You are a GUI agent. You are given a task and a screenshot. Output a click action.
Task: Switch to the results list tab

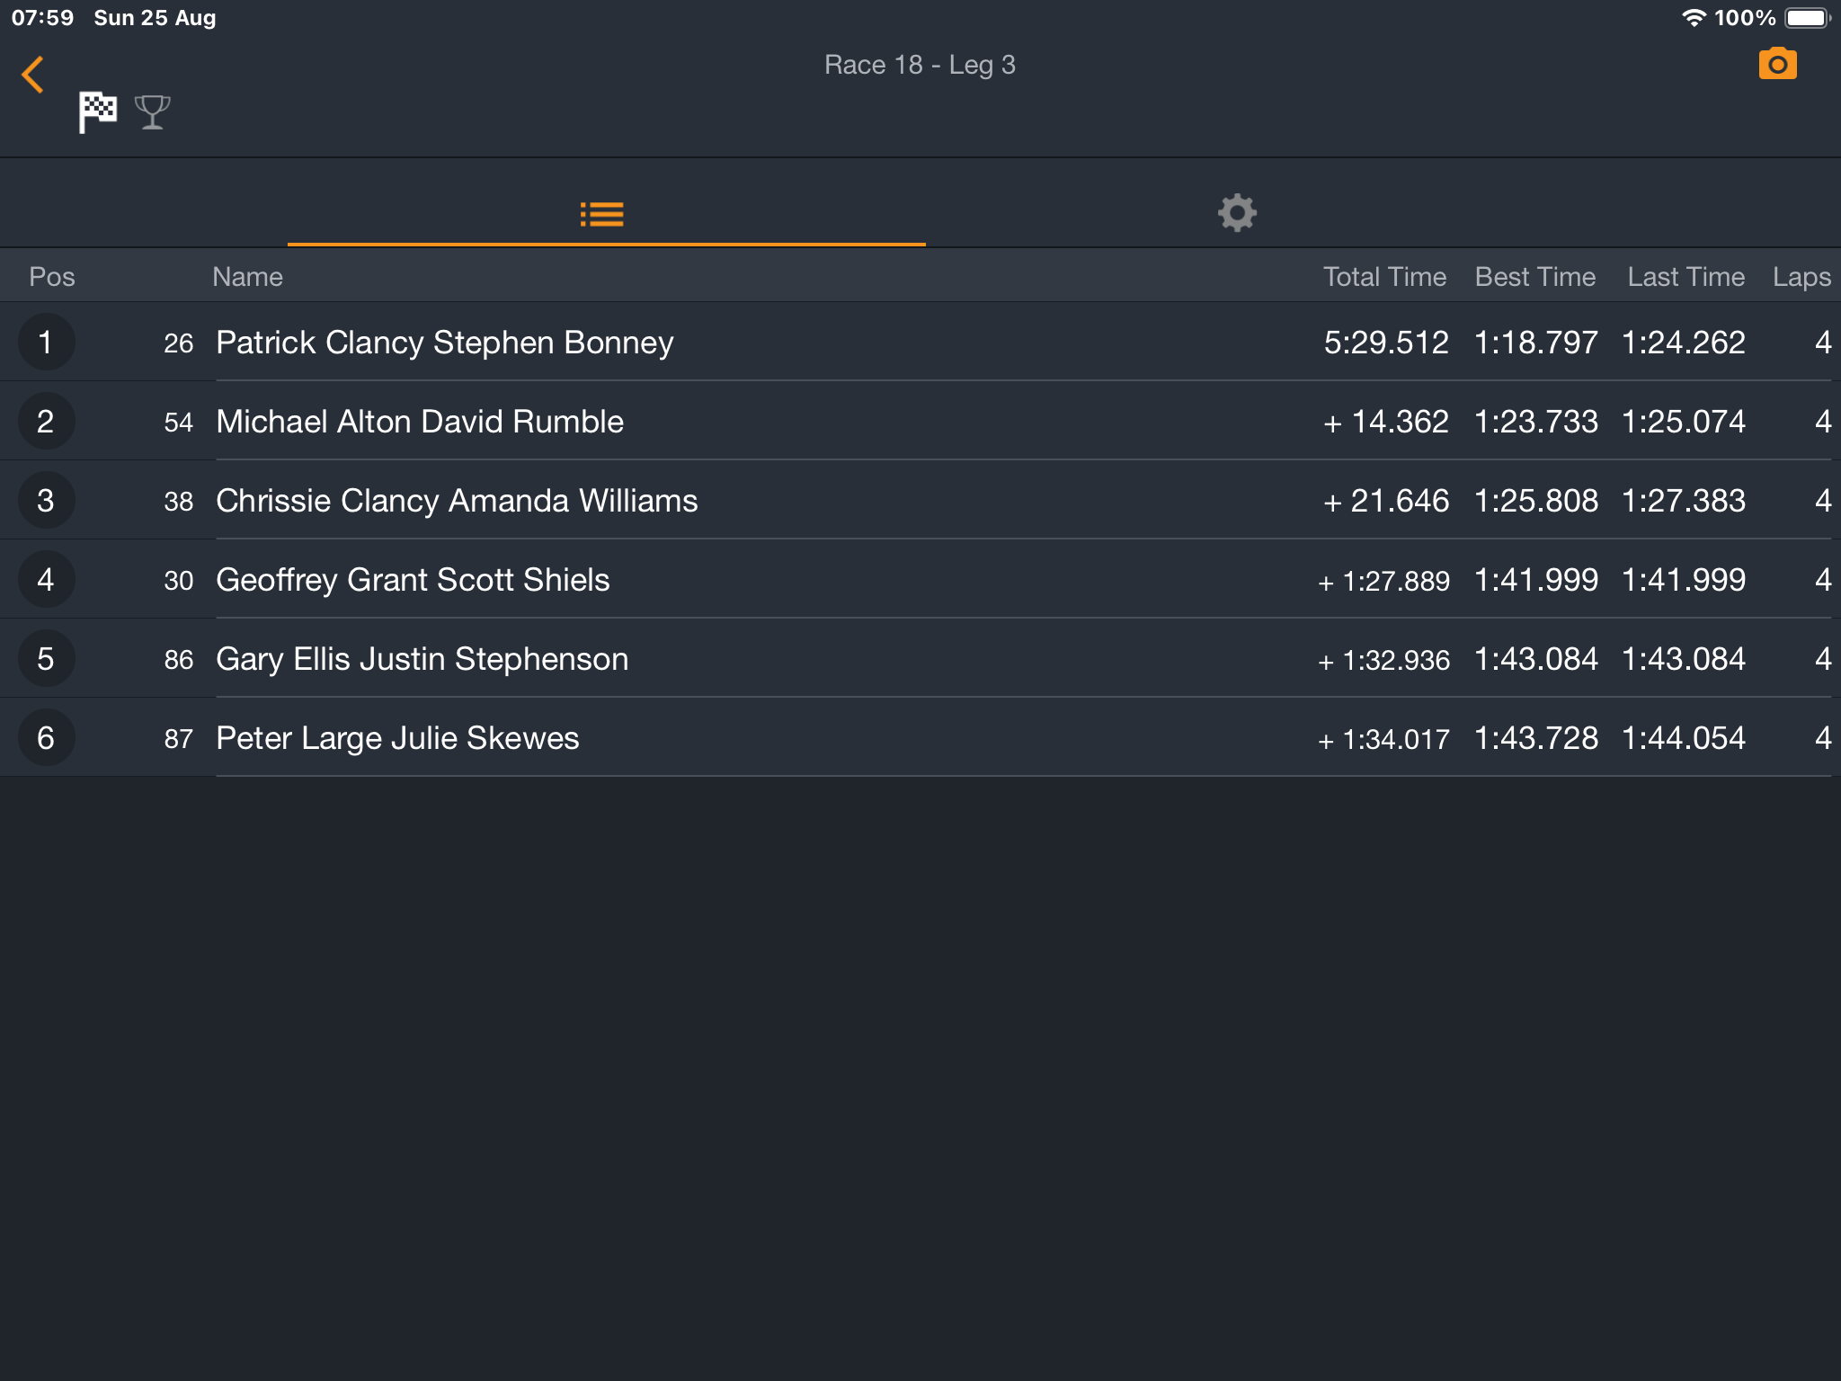tap(602, 214)
